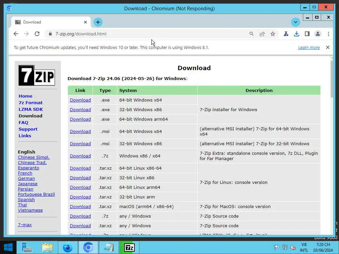The height and width of the screenshot is (254, 339).
Task: Go back to the previous page
Action: coord(16,34)
